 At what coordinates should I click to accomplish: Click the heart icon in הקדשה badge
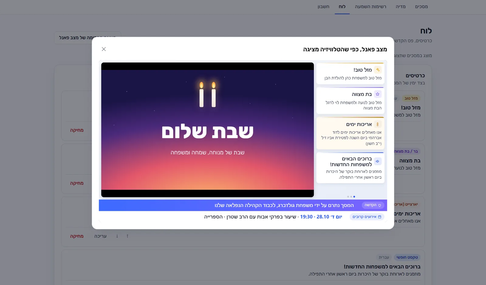[379, 205]
